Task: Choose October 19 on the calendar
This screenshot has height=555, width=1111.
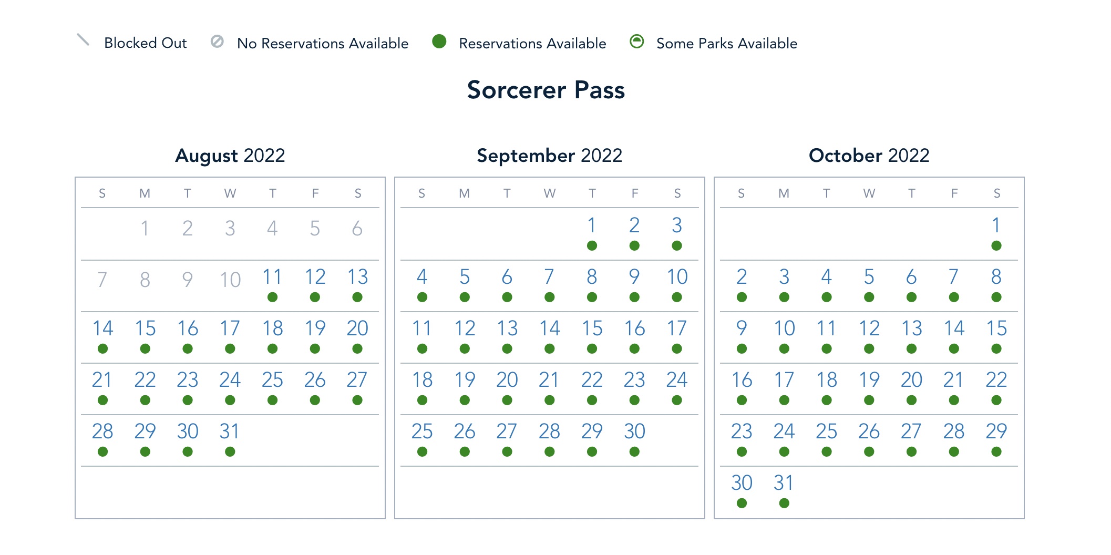Action: click(x=869, y=380)
